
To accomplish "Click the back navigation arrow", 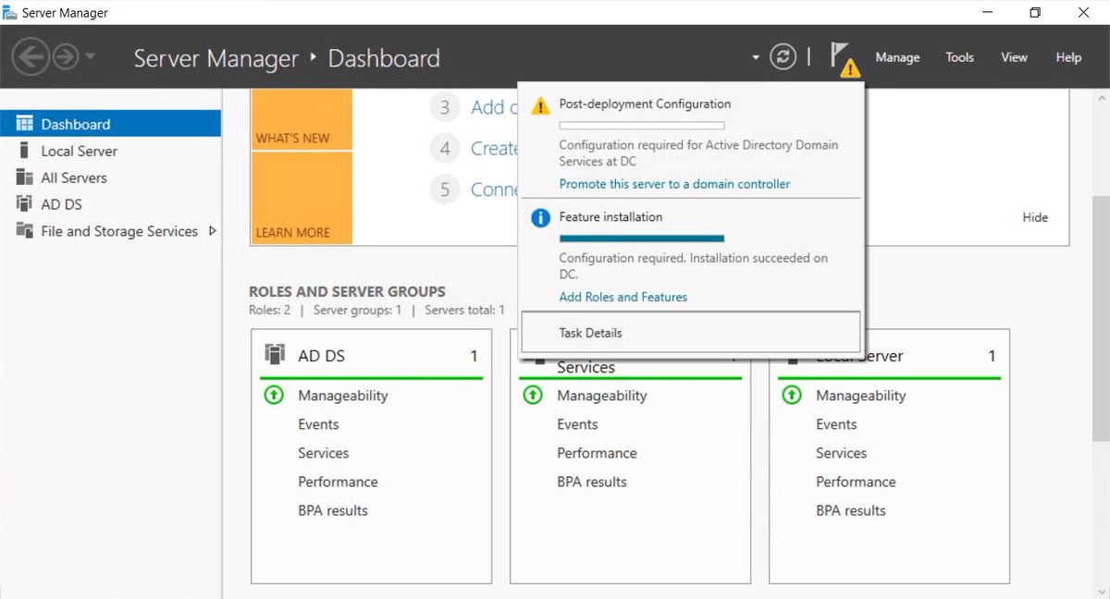I will [30, 57].
